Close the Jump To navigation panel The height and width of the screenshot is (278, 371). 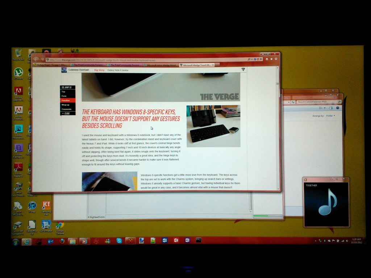[x=66, y=113]
